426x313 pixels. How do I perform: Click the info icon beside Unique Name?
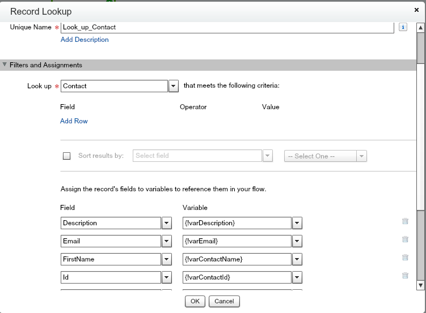pyautogui.click(x=403, y=27)
